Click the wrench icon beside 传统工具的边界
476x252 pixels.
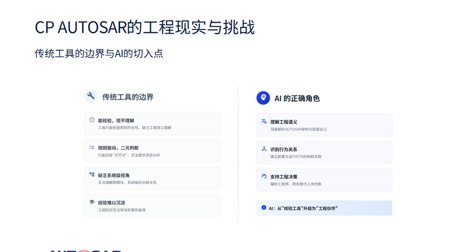pyautogui.click(x=91, y=96)
